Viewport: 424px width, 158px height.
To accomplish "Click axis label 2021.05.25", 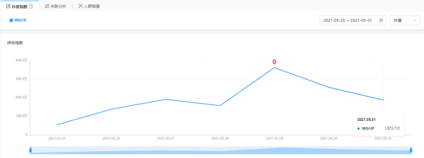I will [57, 138].
